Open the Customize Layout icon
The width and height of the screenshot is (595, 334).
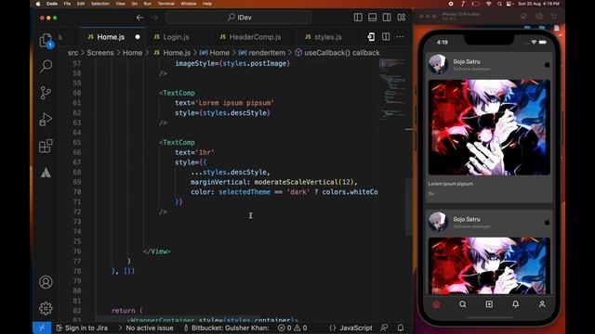click(x=402, y=18)
